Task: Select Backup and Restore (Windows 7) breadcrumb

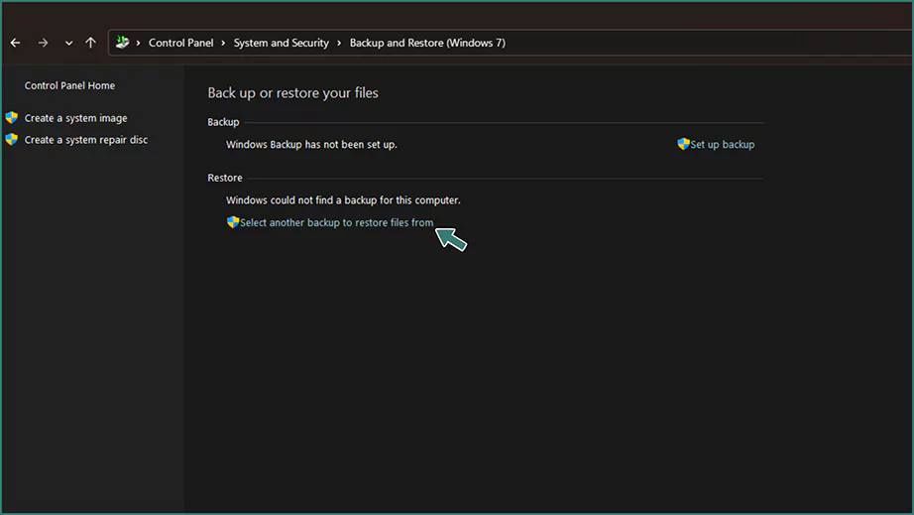Action: point(427,43)
